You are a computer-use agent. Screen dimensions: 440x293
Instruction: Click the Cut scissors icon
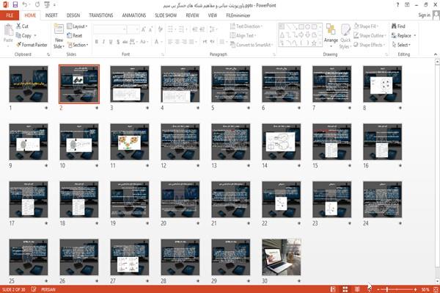[x=19, y=26]
